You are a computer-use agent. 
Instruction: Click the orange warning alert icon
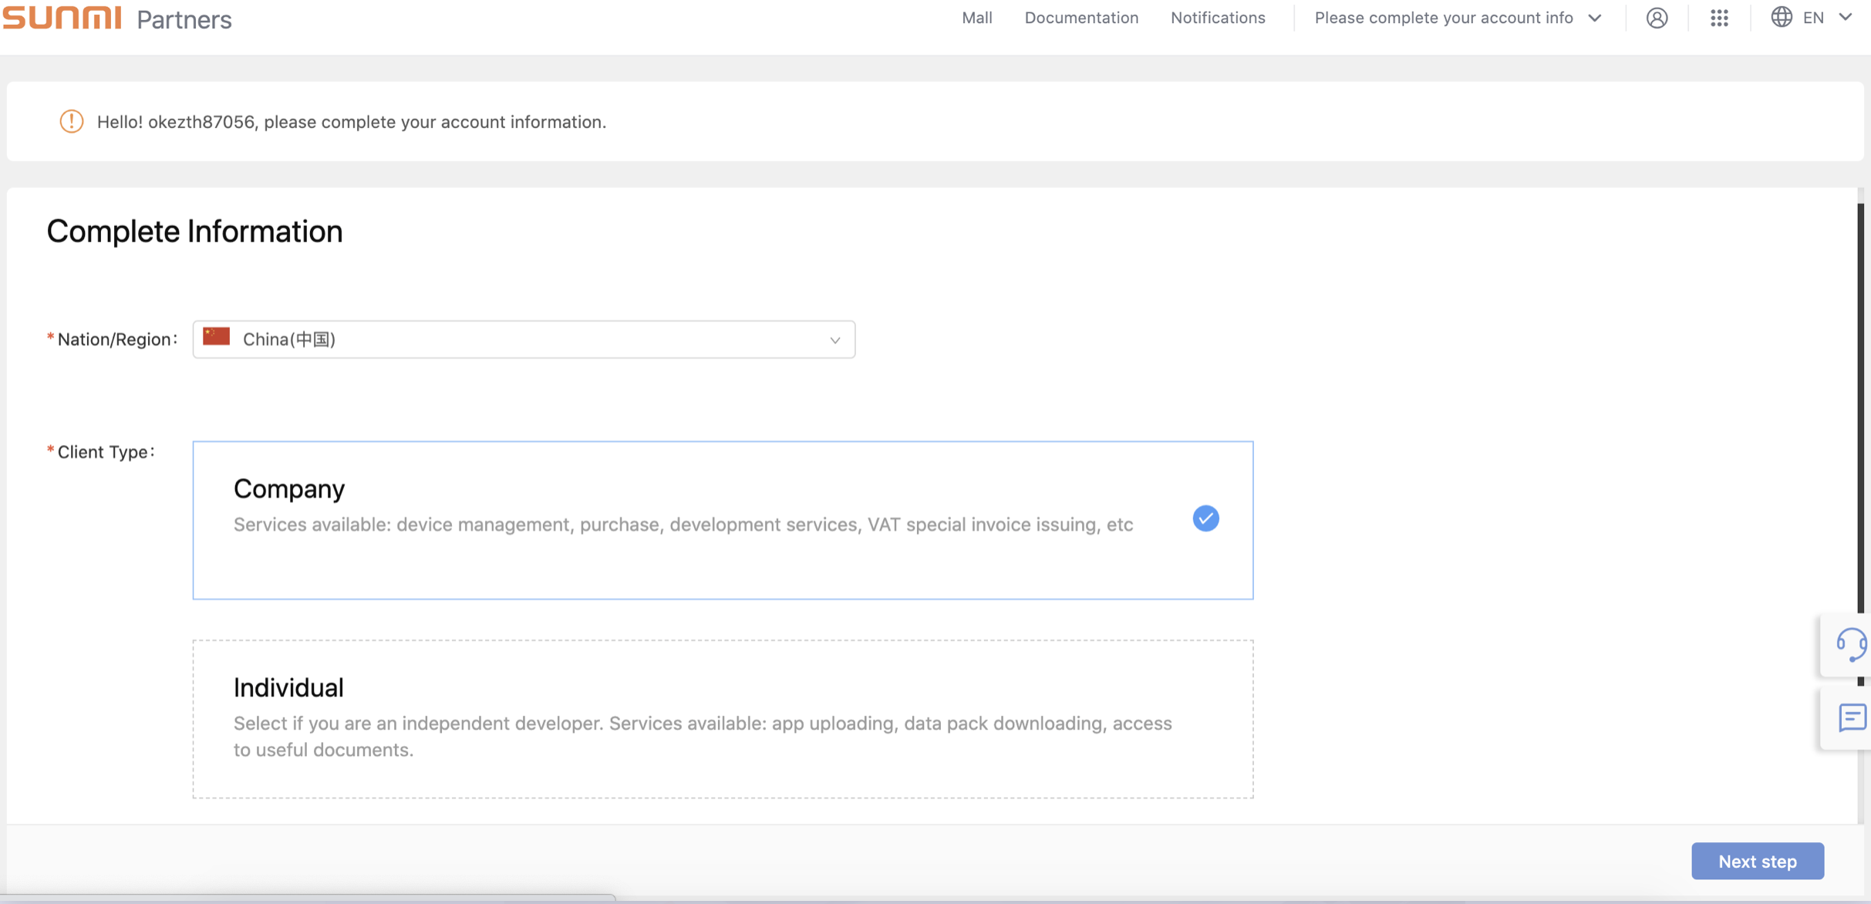72,121
